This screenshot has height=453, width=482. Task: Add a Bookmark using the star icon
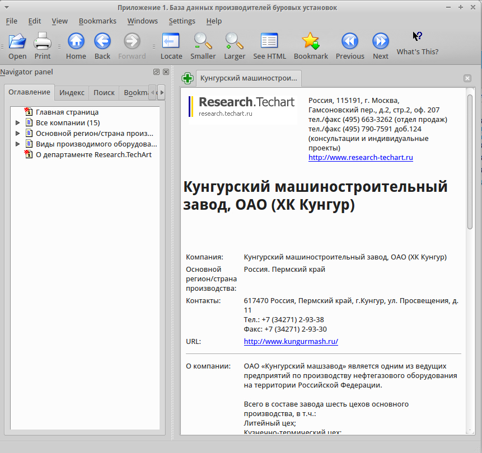(x=311, y=46)
